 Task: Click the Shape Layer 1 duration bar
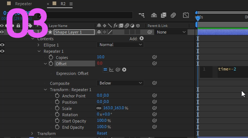(x=223, y=32)
